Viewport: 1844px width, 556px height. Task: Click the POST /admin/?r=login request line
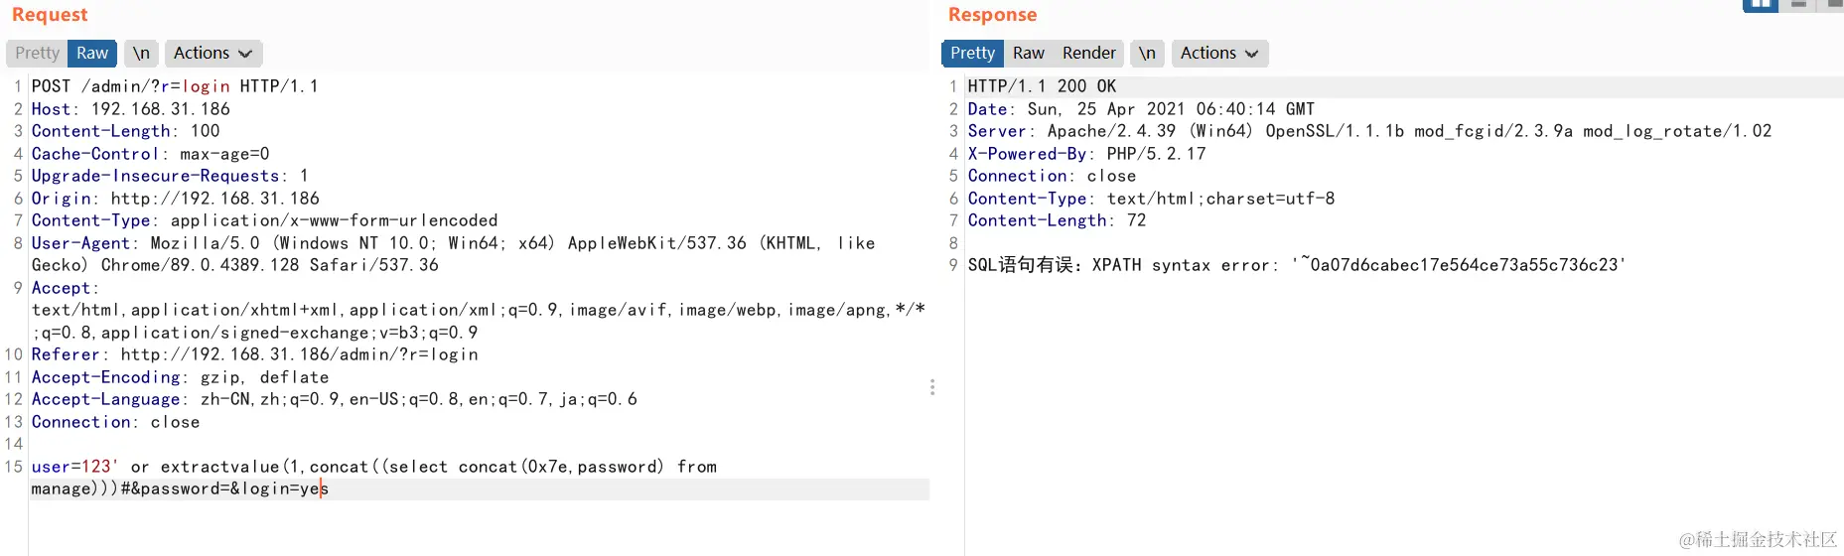(x=175, y=86)
